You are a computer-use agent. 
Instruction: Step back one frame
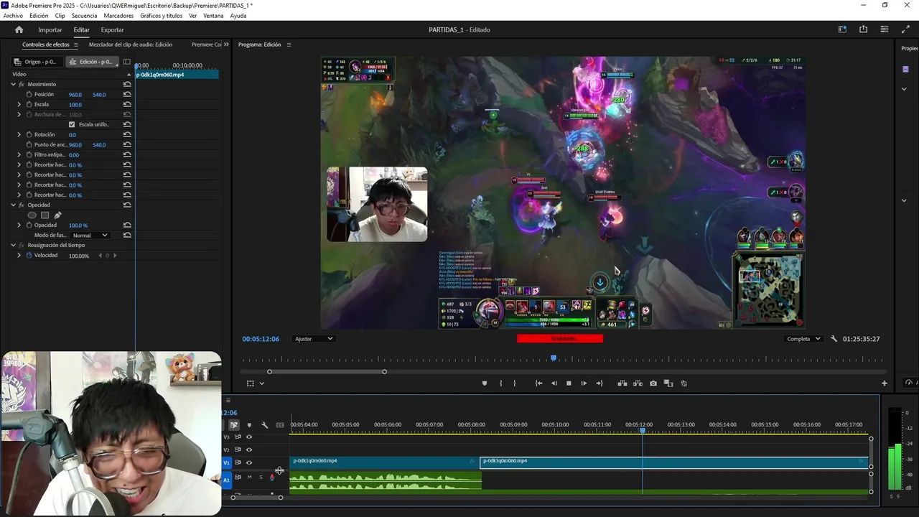(x=554, y=383)
